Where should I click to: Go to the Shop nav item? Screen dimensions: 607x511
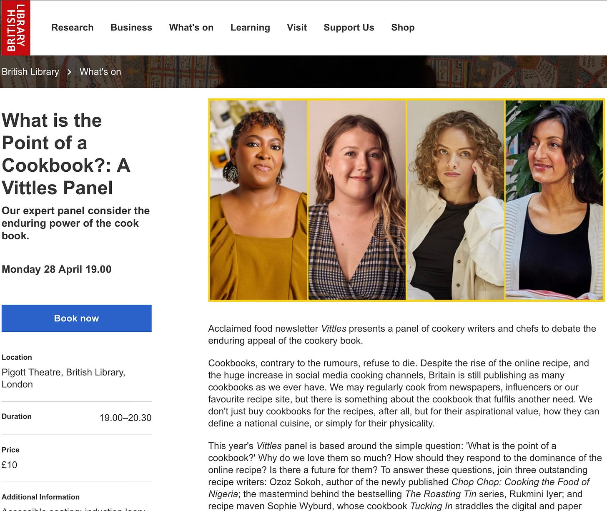pos(403,28)
